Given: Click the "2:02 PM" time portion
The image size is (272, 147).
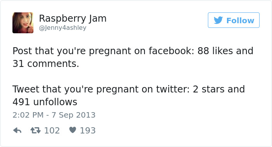Looking at the screenshot, I should [x=28, y=115].
